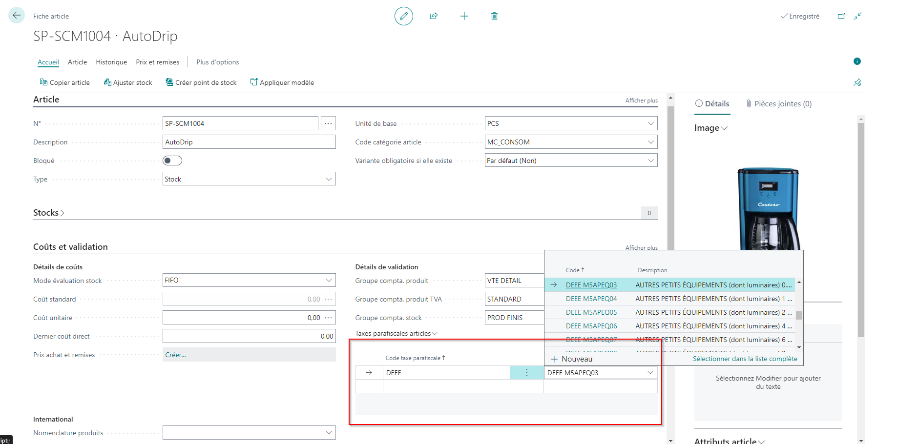Click the pencil edit icon

pyautogui.click(x=404, y=16)
